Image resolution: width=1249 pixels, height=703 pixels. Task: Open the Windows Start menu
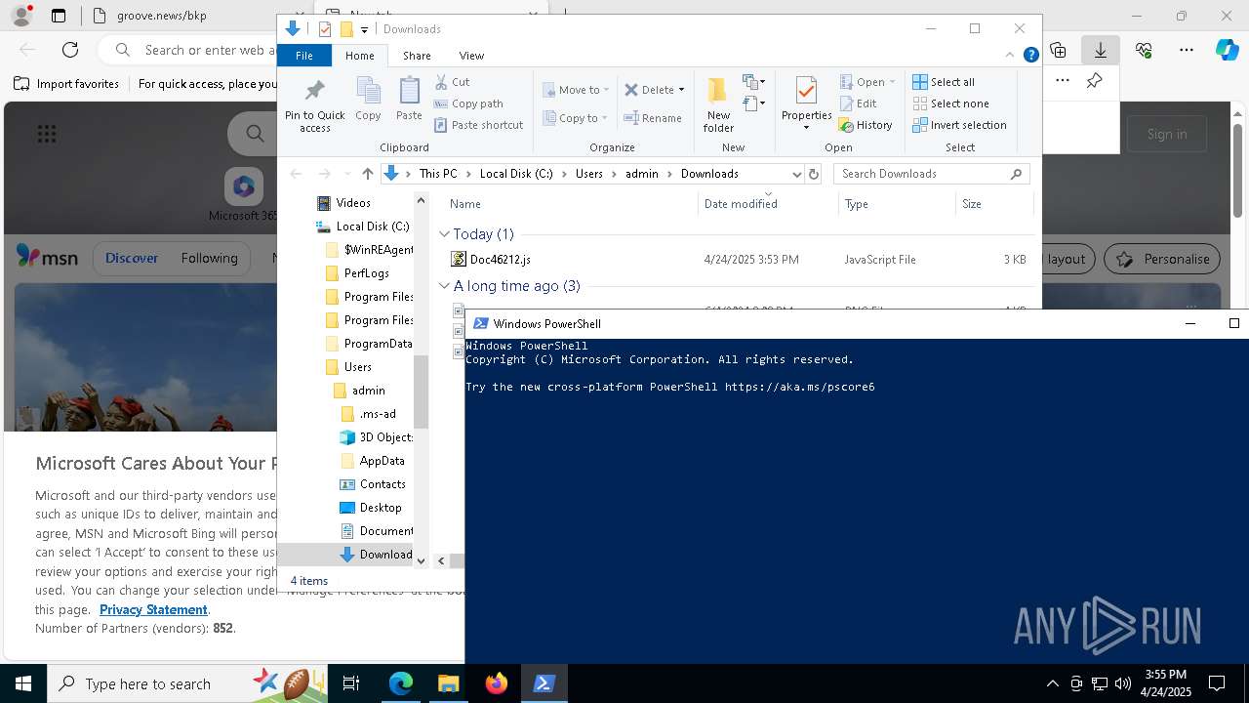(22, 683)
